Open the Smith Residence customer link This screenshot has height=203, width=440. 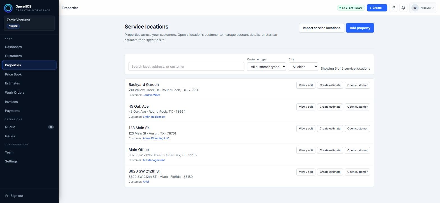154,117
